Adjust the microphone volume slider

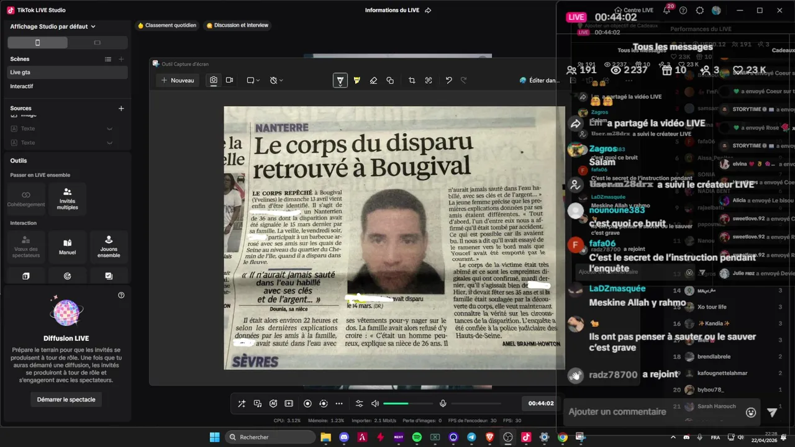[476, 404]
